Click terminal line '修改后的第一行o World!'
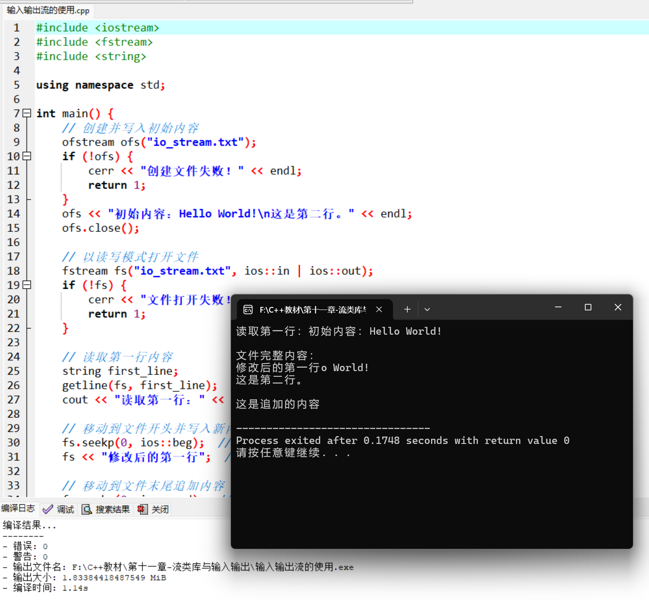 pos(302,368)
